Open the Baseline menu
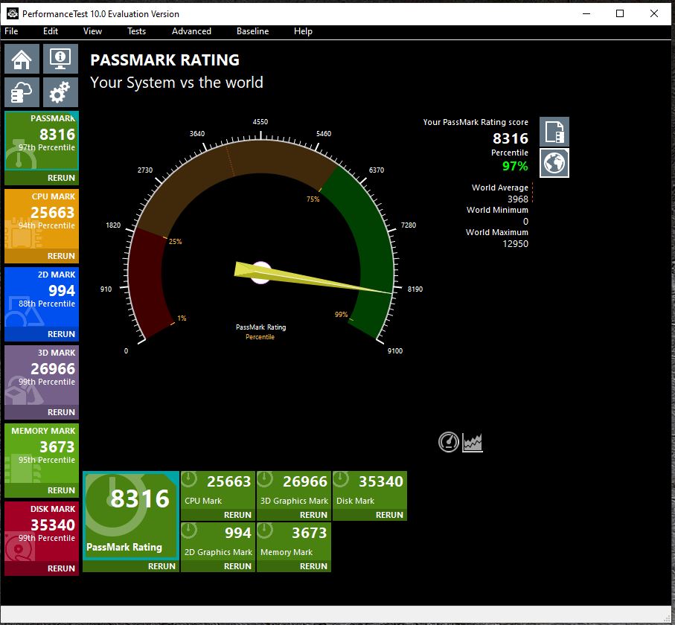Viewport: 675px width, 625px height. (x=253, y=31)
